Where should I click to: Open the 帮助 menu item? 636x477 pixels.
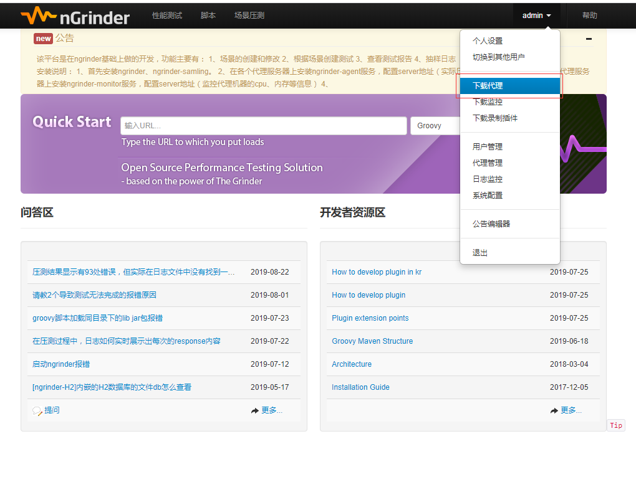(590, 16)
